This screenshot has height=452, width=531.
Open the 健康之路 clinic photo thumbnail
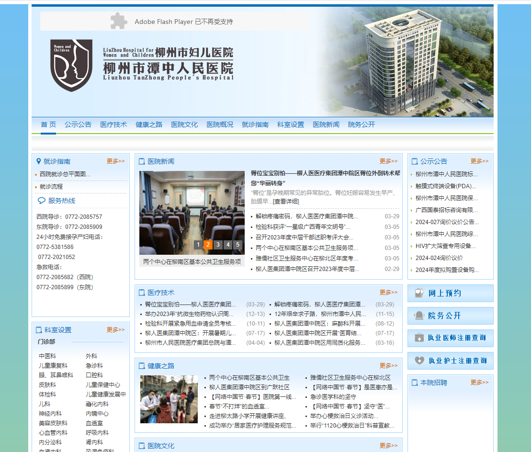169,399
